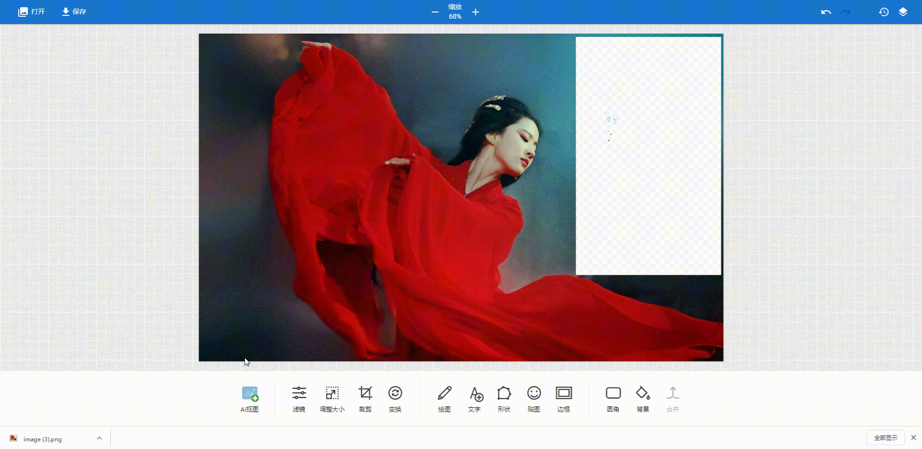The image size is (922, 449).
Task: Open the 滤镜 filter tool
Action: pos(299,399)
